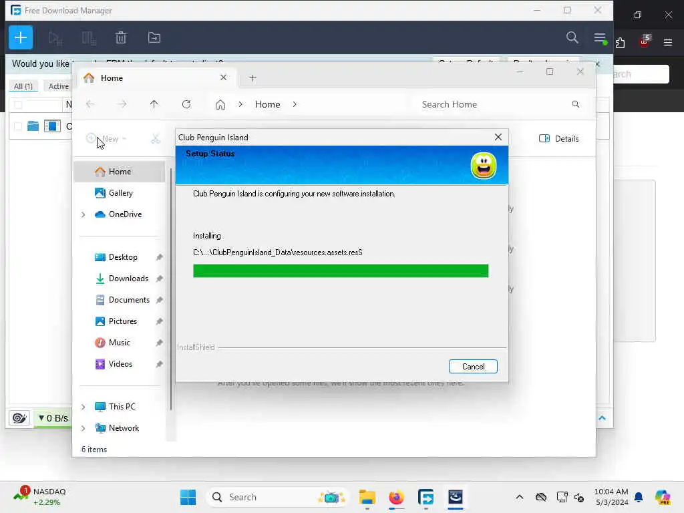The width and height of the screenshot is (684, 513).
Task: Open search in Free Download Manager
Action: 572,37
